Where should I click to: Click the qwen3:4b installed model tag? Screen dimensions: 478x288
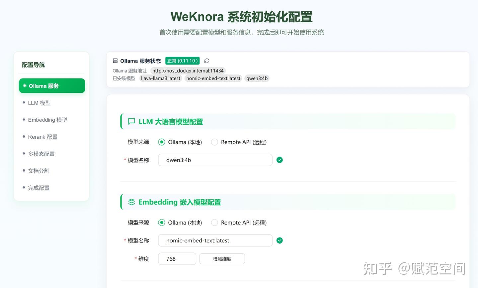pos(257,78)
